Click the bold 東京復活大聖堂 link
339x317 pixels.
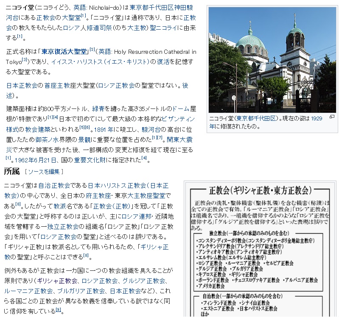[64, 52]
